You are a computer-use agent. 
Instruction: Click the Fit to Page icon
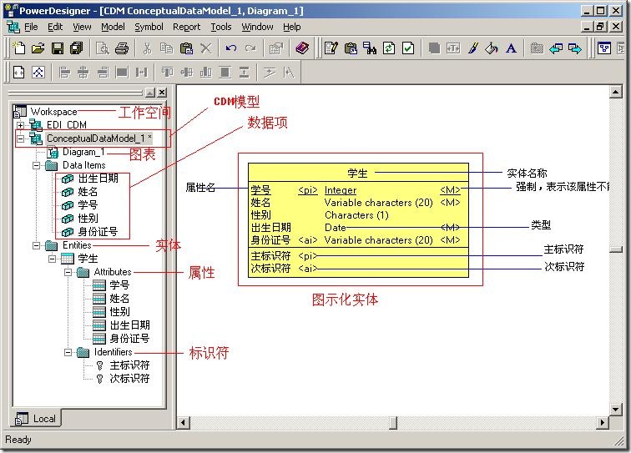coord(19,73)
